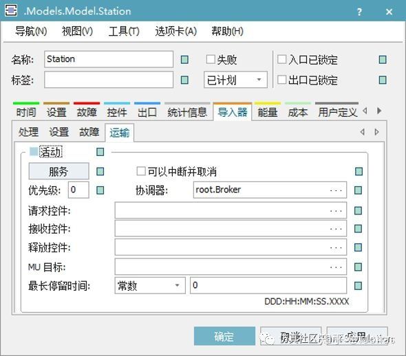
Task: Open the 常数 distribution dropdown
Action: point(150,285)
